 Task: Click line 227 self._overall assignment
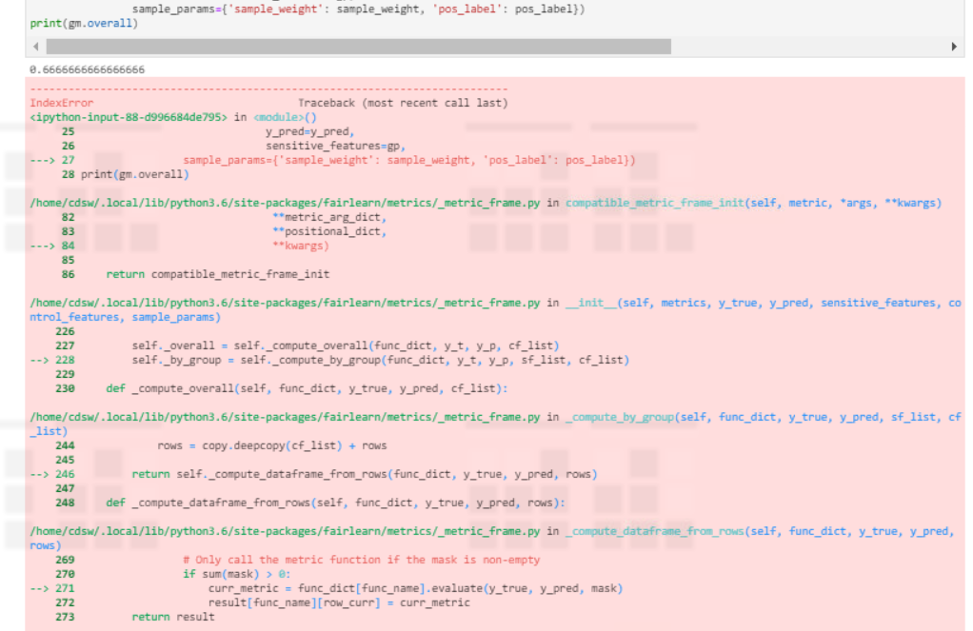coord(345,345)
